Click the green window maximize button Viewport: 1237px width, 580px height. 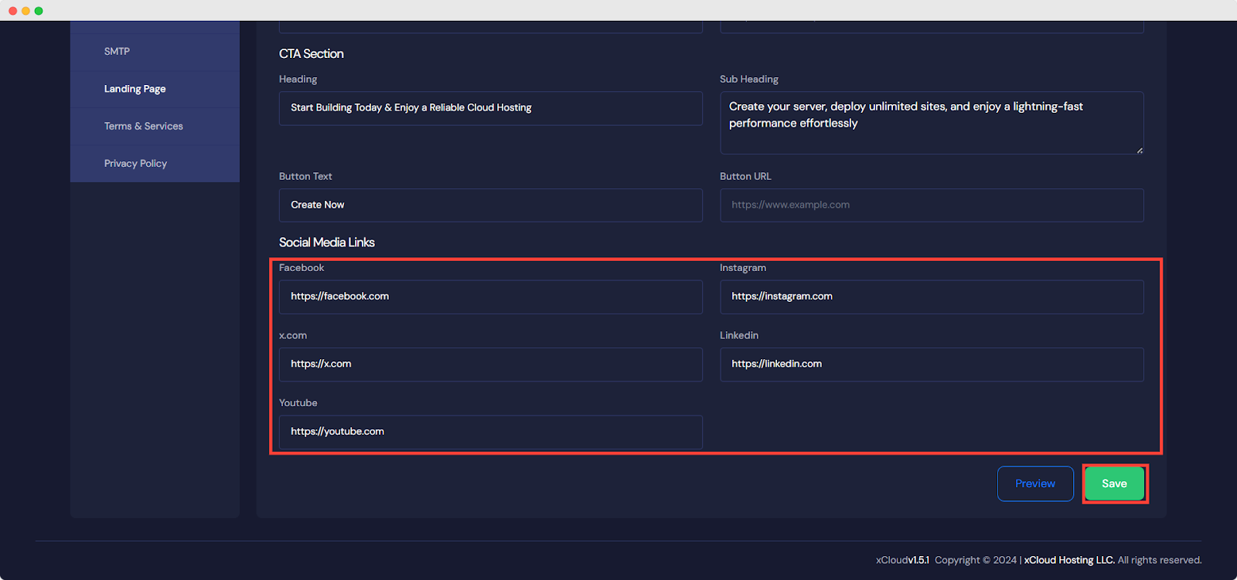39,11
